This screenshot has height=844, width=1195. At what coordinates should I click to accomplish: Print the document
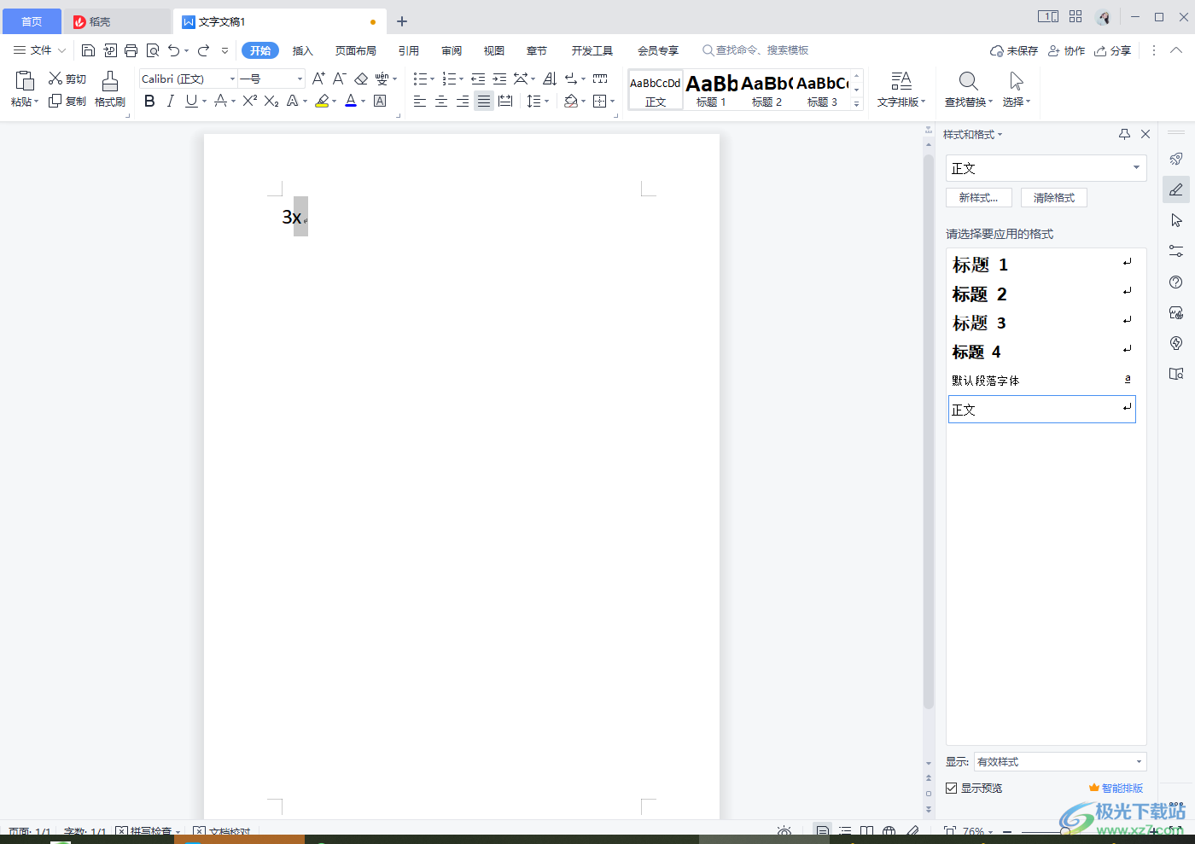pos(131,50)
